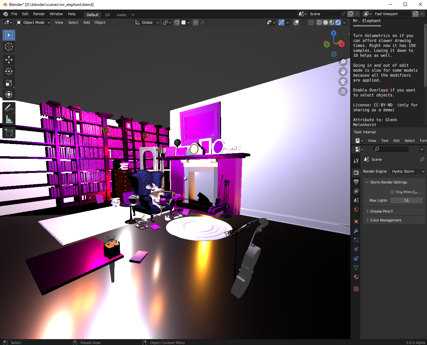Activate the Move tool
The image size is (427, 345).
(9, 60)
